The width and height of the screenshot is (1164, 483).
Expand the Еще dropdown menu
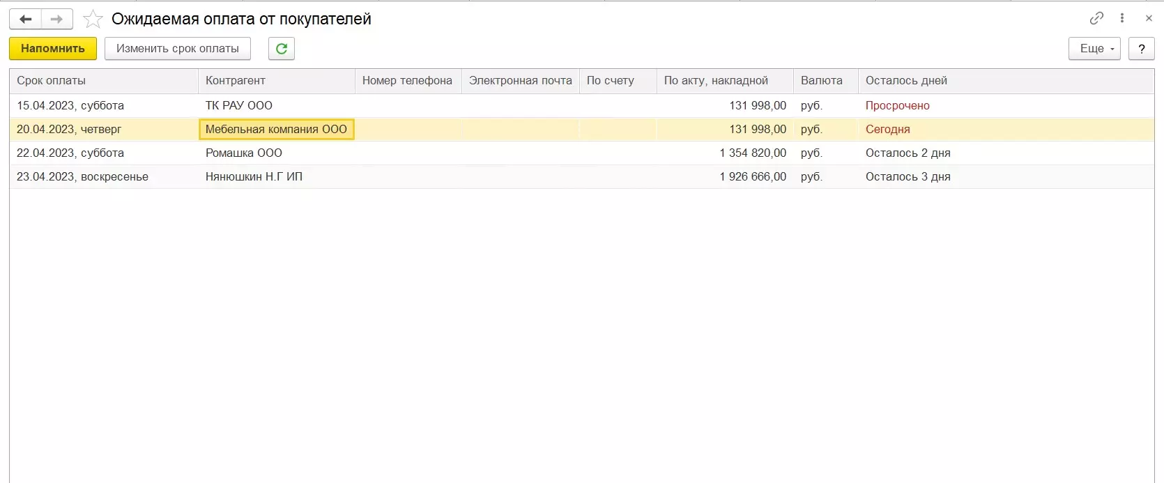[x=1094, y=49]
